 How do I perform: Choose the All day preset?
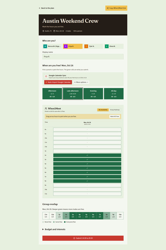pyautogui.click(x=114, y=94)
